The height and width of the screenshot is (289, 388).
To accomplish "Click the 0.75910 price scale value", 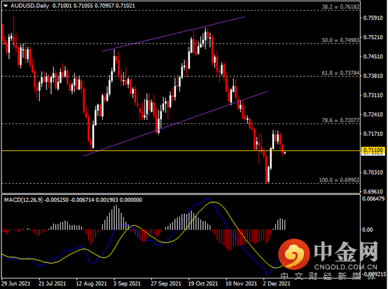I will (373, 18).
